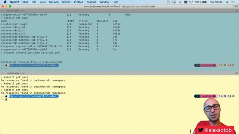Screen dimensions: 239x134
Task: Click the Twitter bird icon
Action: point(201,130)
